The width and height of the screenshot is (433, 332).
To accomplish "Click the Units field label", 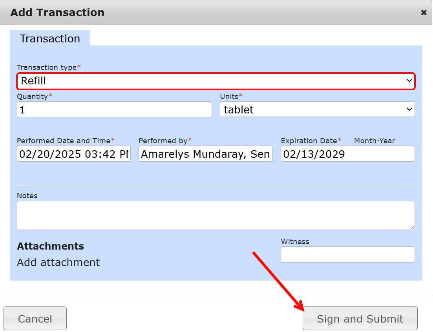I will point(229,96).
